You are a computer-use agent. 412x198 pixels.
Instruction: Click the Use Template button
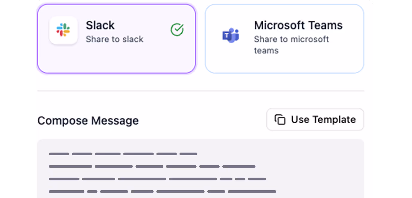(x=315, y=119)
